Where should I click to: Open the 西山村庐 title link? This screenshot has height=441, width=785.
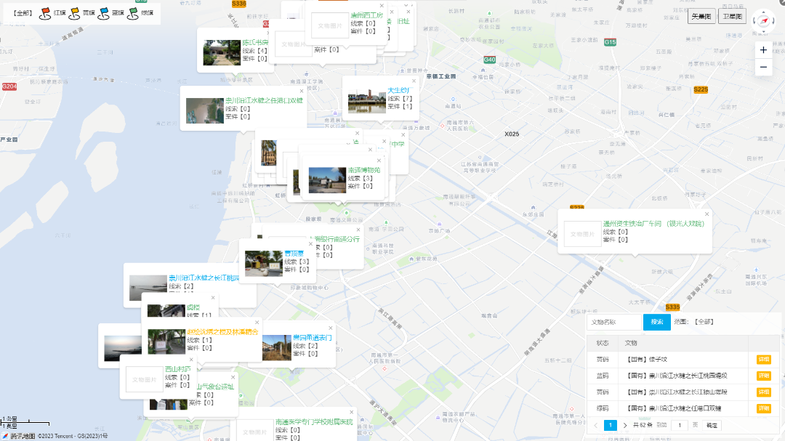pyautogui.click(x=178, y=369)
